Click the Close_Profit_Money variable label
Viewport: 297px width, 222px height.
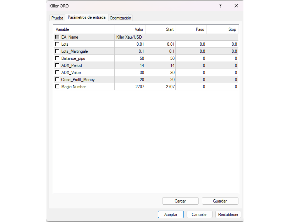[x=78, y=80]
